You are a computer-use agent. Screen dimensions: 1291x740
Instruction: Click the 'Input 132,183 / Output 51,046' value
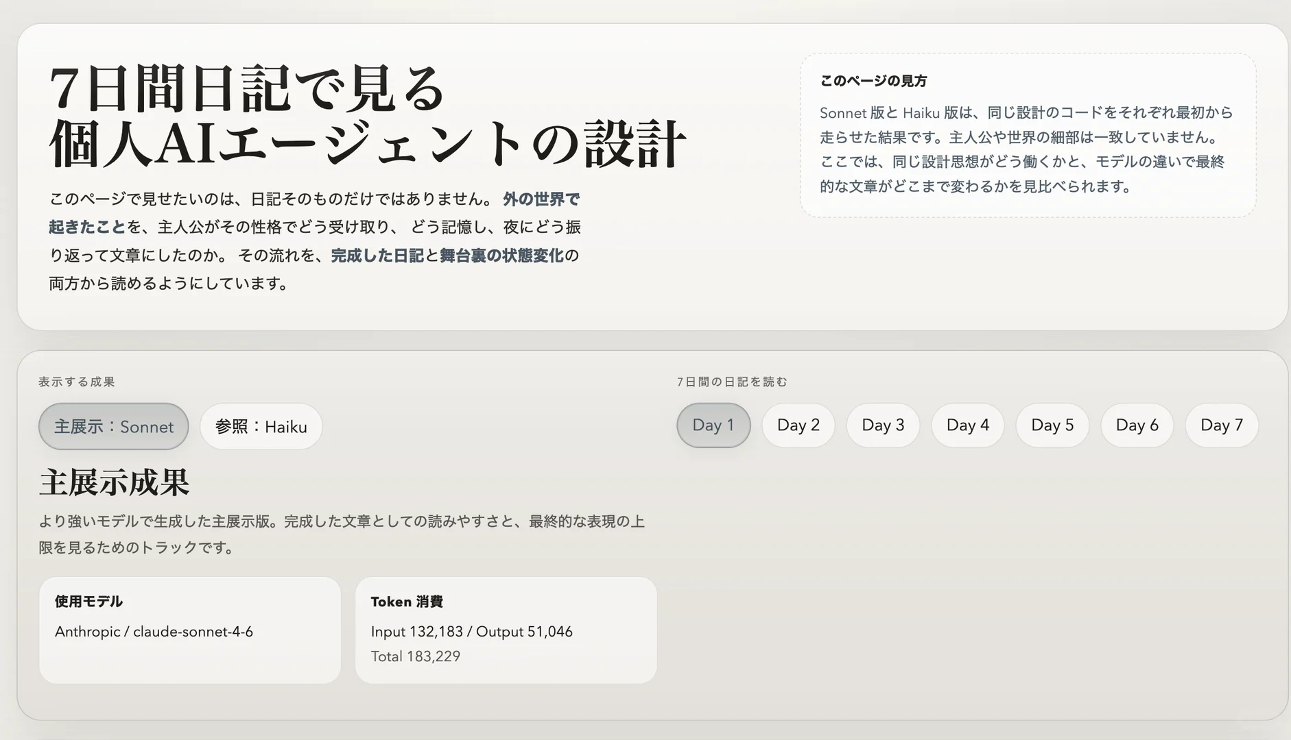pyautogui.click(x=472, y=632)
